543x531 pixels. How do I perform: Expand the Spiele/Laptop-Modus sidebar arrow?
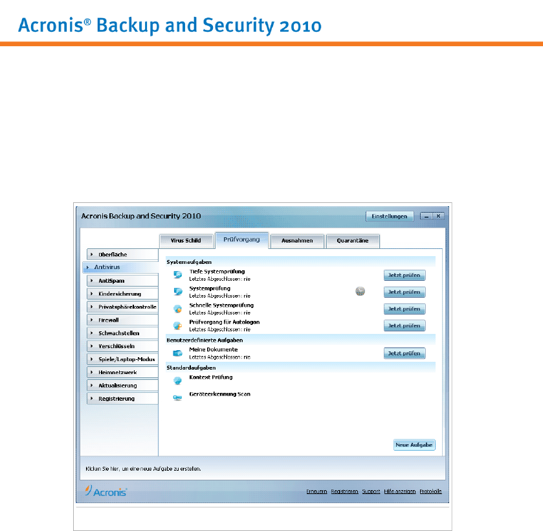92,359
